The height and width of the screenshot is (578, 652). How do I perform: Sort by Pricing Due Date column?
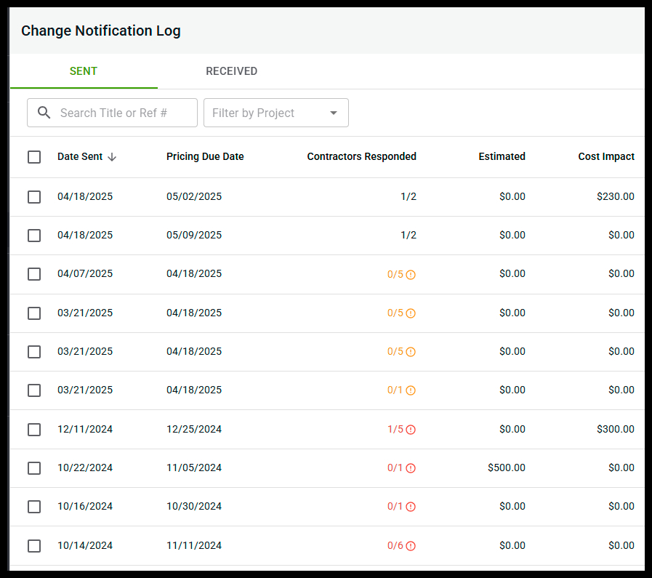[205, 156]
